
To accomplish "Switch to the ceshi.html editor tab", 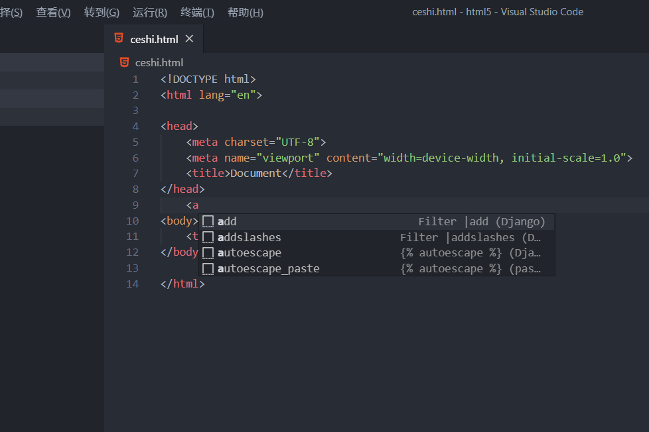I will [154, 39].
